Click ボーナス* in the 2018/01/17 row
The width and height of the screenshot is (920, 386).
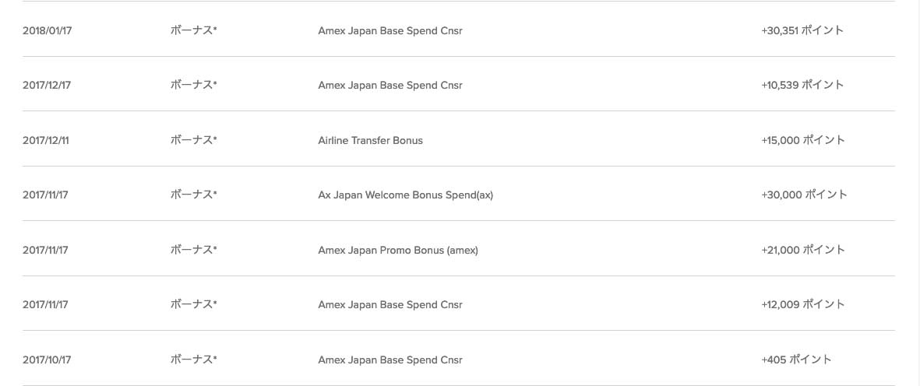(193, 30)
